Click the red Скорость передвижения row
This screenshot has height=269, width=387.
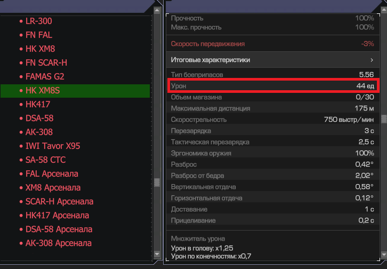[x=273, y=44]
